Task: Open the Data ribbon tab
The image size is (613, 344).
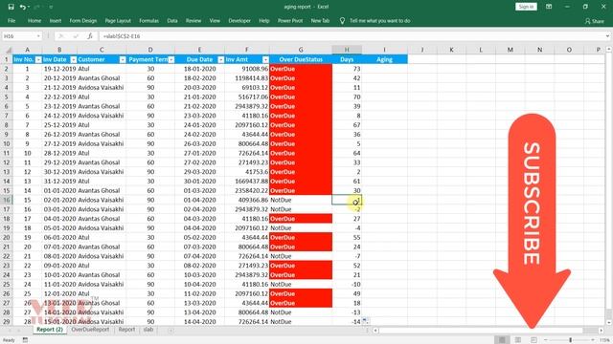Action: click(172, 21)
